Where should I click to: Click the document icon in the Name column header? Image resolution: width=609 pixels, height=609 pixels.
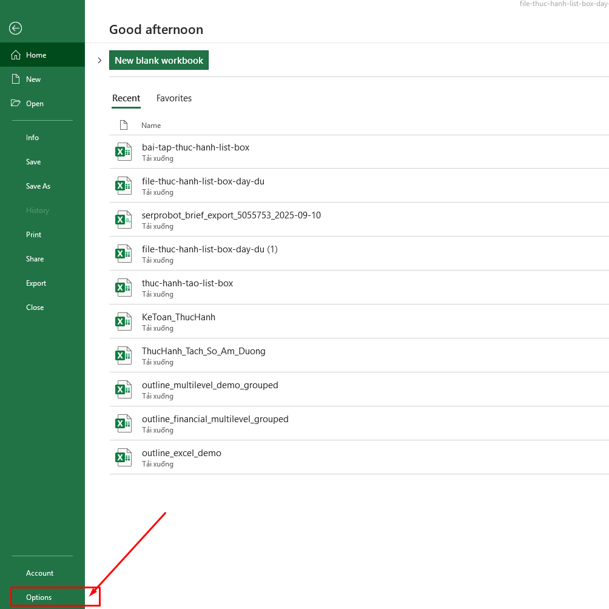click(x=123, y=125)
